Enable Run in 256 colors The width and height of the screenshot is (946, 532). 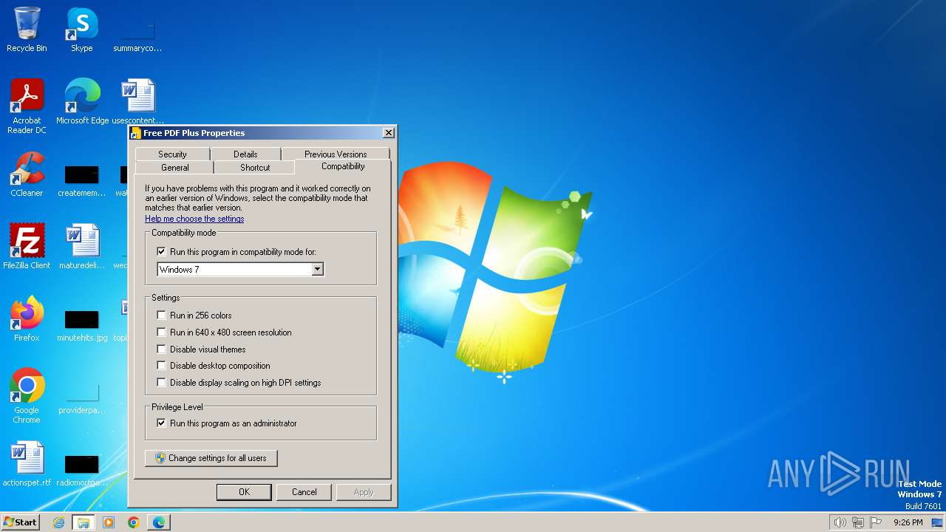(161, 316)
